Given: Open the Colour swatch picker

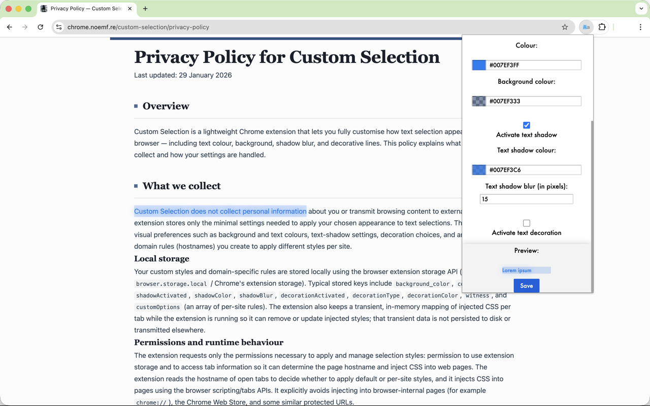Looking at the screenshot, I should click(x=479, y=65).
